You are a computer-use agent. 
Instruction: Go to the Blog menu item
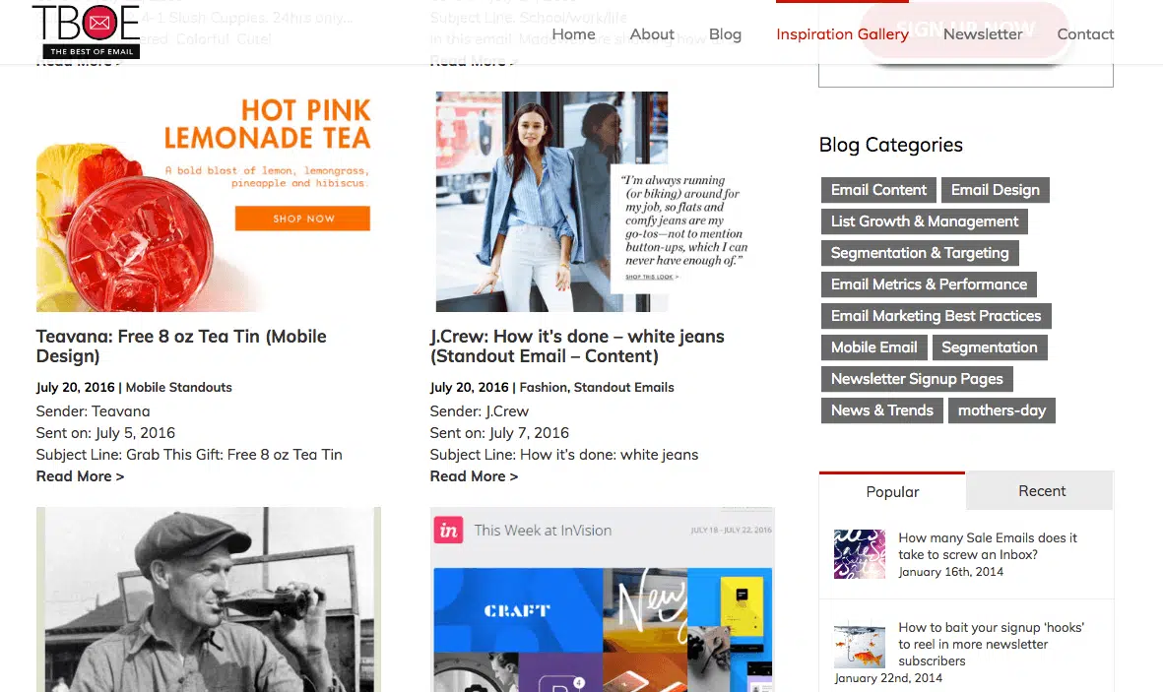(x=725, y=34)
